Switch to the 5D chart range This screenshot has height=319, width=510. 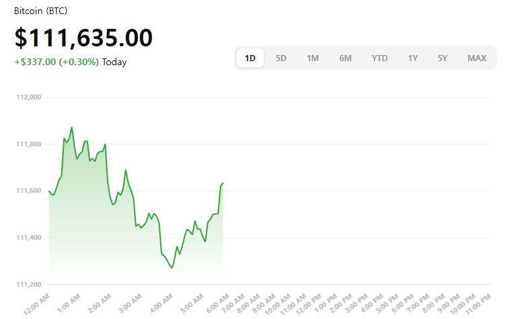click(x=281, y=58)
